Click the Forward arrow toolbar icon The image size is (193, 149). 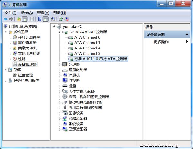pyautogui.click(x=11, y=19)
